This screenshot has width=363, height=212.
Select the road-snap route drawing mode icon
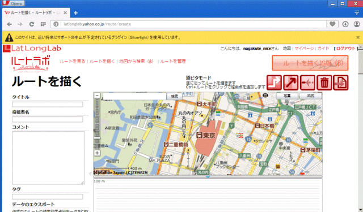click(274, 83)
